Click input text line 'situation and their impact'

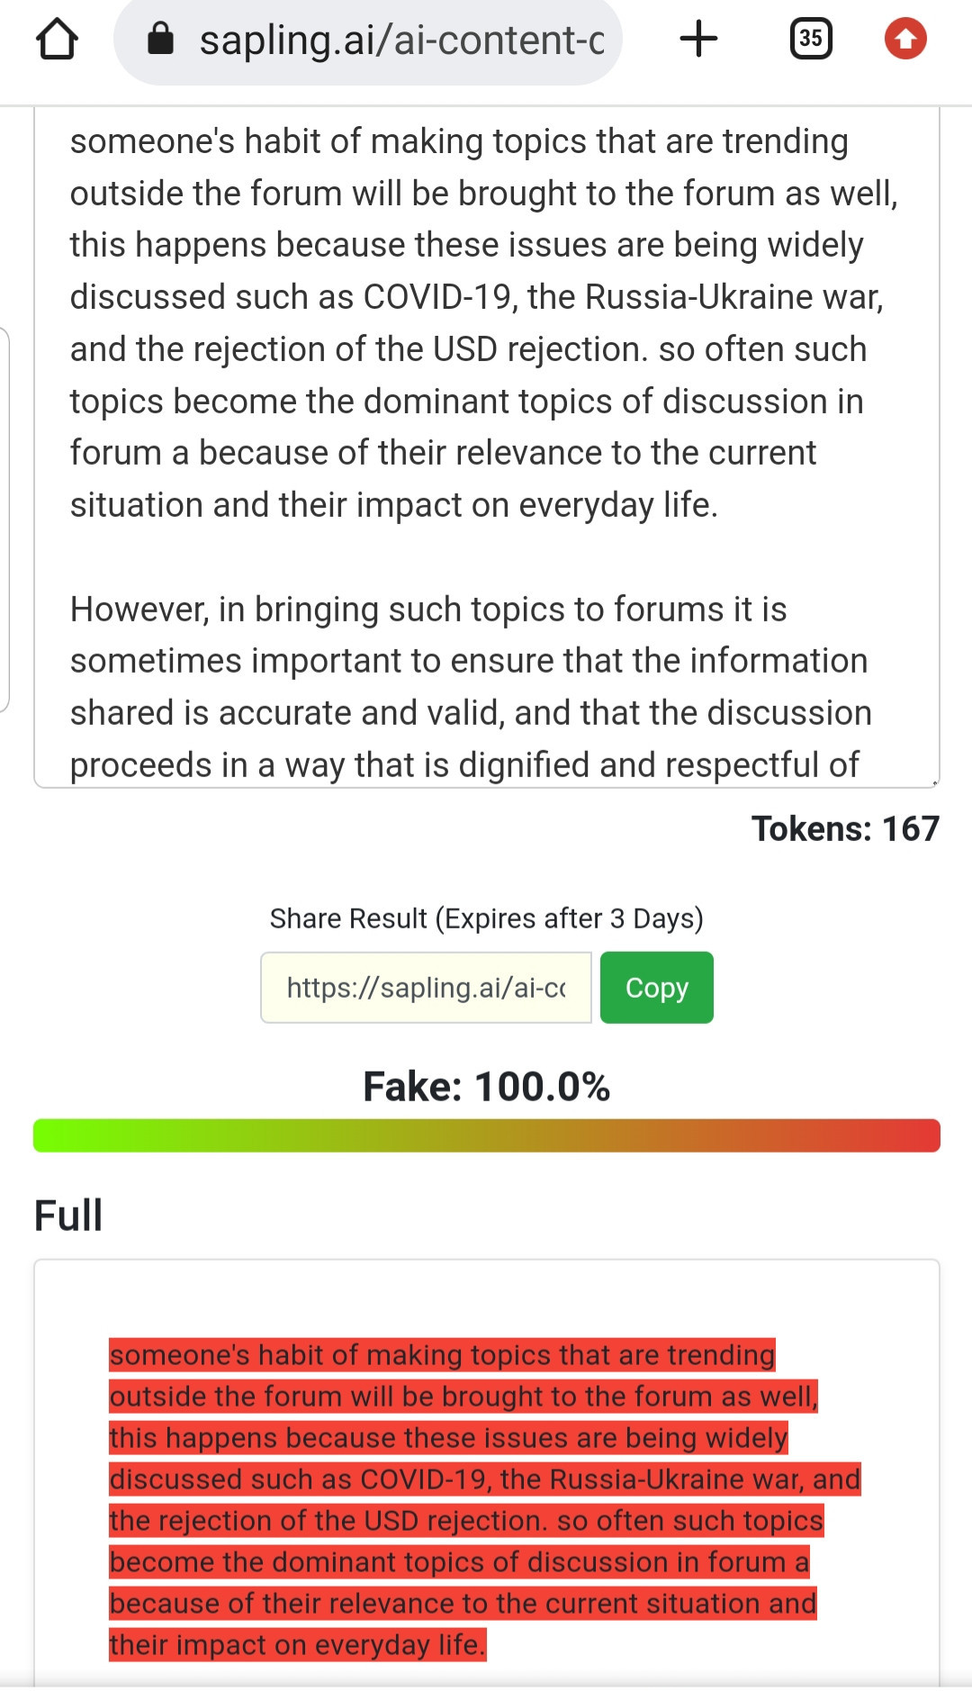click(x=393, y=505)
